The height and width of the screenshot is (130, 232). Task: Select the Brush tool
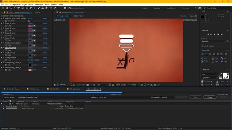coord(39,8)
